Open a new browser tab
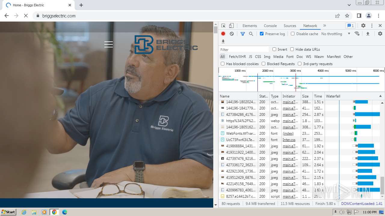 (x=81, y=5)
